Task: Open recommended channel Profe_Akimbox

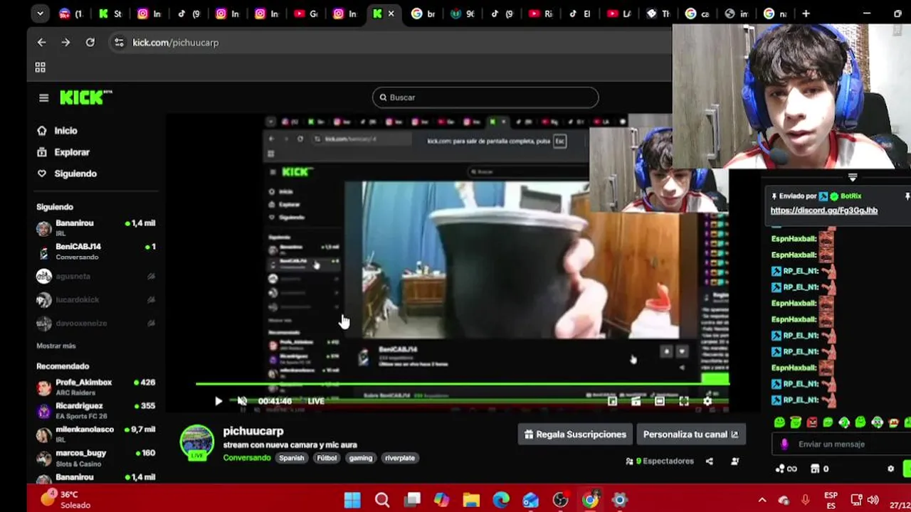Action: (x=96, y=387)
